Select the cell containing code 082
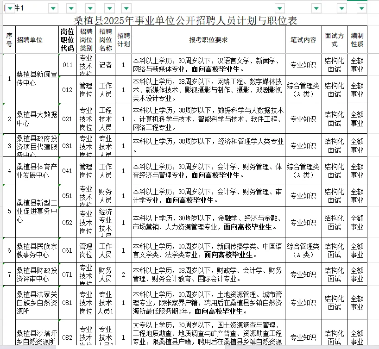 click(68, 337)
